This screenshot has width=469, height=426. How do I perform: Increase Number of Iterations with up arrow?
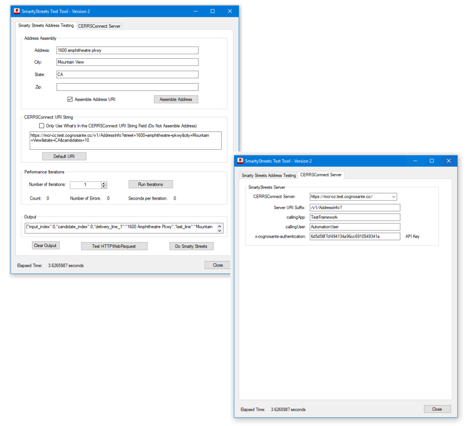(104, 183)
